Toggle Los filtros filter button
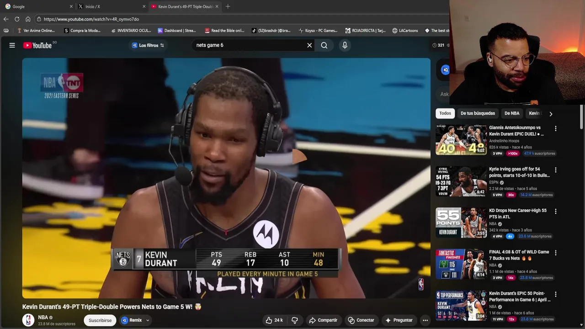The width and height of the screenshot is (585, 329). (x=148, y=45)
